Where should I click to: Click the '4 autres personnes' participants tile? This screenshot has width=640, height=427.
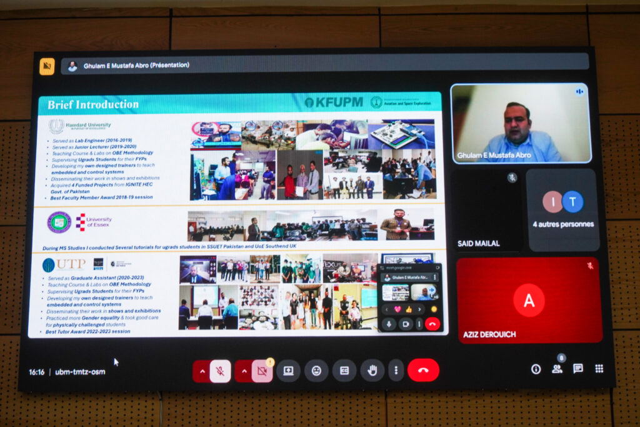[x=562, y=209]
